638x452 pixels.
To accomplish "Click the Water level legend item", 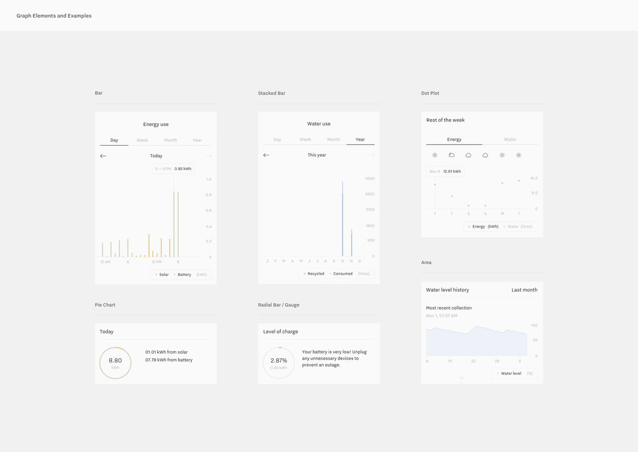I will tap(510, 374).
